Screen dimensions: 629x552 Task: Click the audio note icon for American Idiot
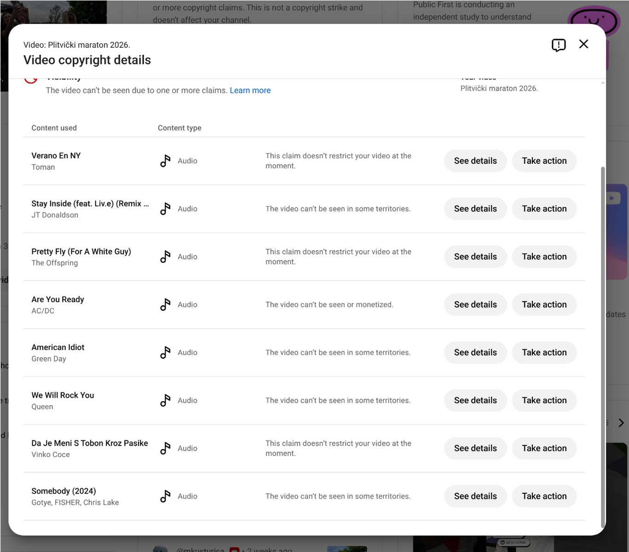(x=165, y=352)
